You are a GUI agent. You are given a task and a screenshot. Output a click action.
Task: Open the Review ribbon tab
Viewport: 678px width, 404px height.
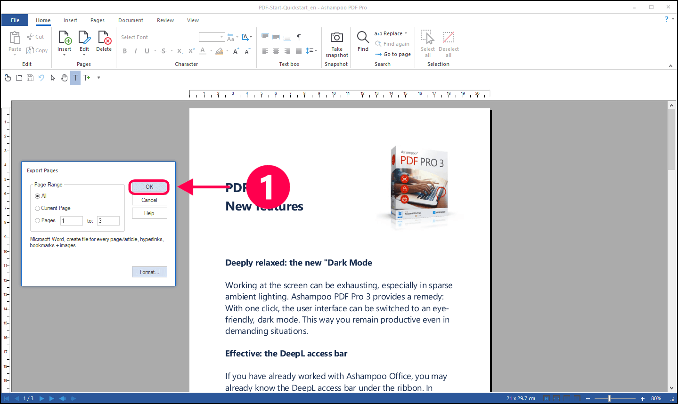tap(165, 20)
